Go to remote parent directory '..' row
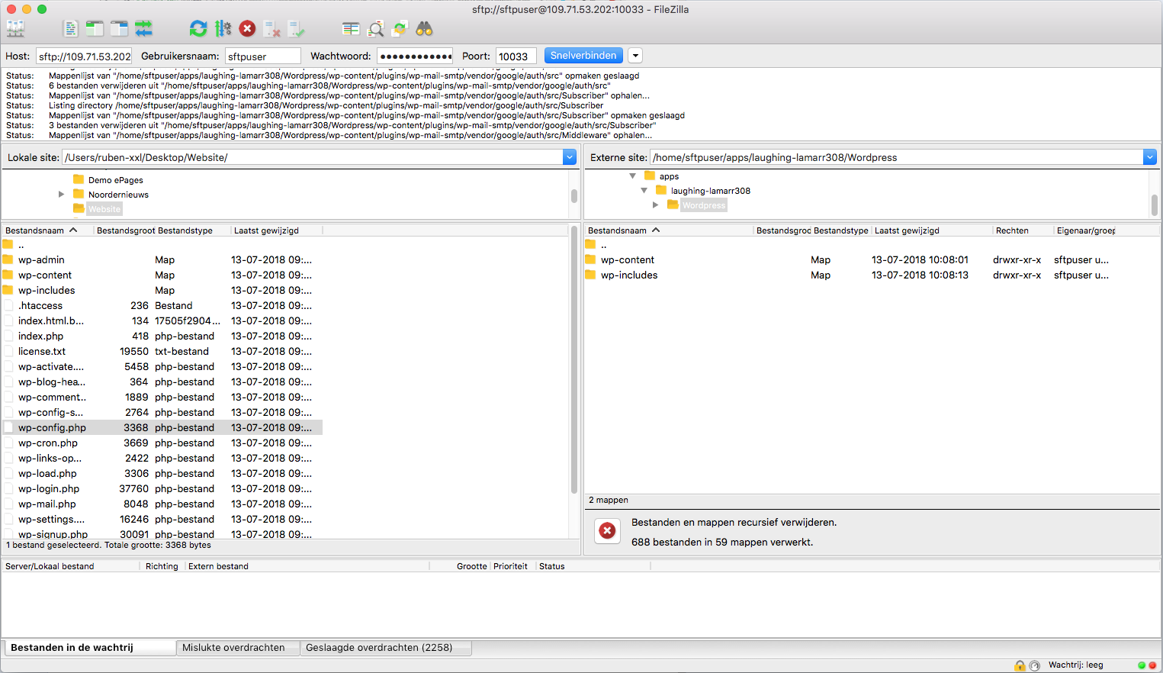 point(850,245)
